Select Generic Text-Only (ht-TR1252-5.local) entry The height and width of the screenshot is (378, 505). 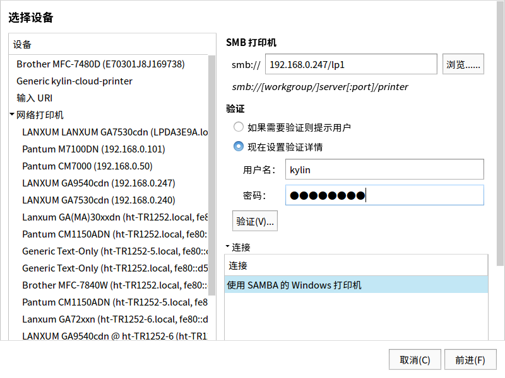pos(109,251)
